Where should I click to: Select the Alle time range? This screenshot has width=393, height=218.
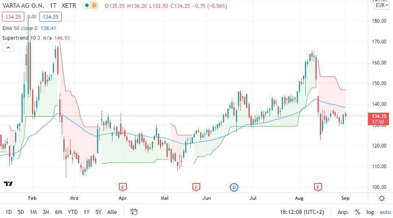click(112, 212)
